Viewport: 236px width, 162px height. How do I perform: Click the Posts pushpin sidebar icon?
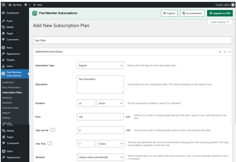(4, 21)
